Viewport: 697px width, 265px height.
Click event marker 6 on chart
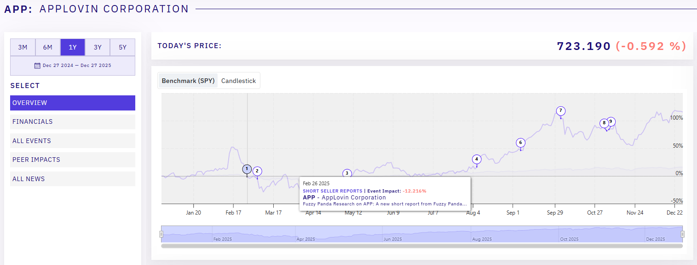pyautogui.click(x=520, y=143)
